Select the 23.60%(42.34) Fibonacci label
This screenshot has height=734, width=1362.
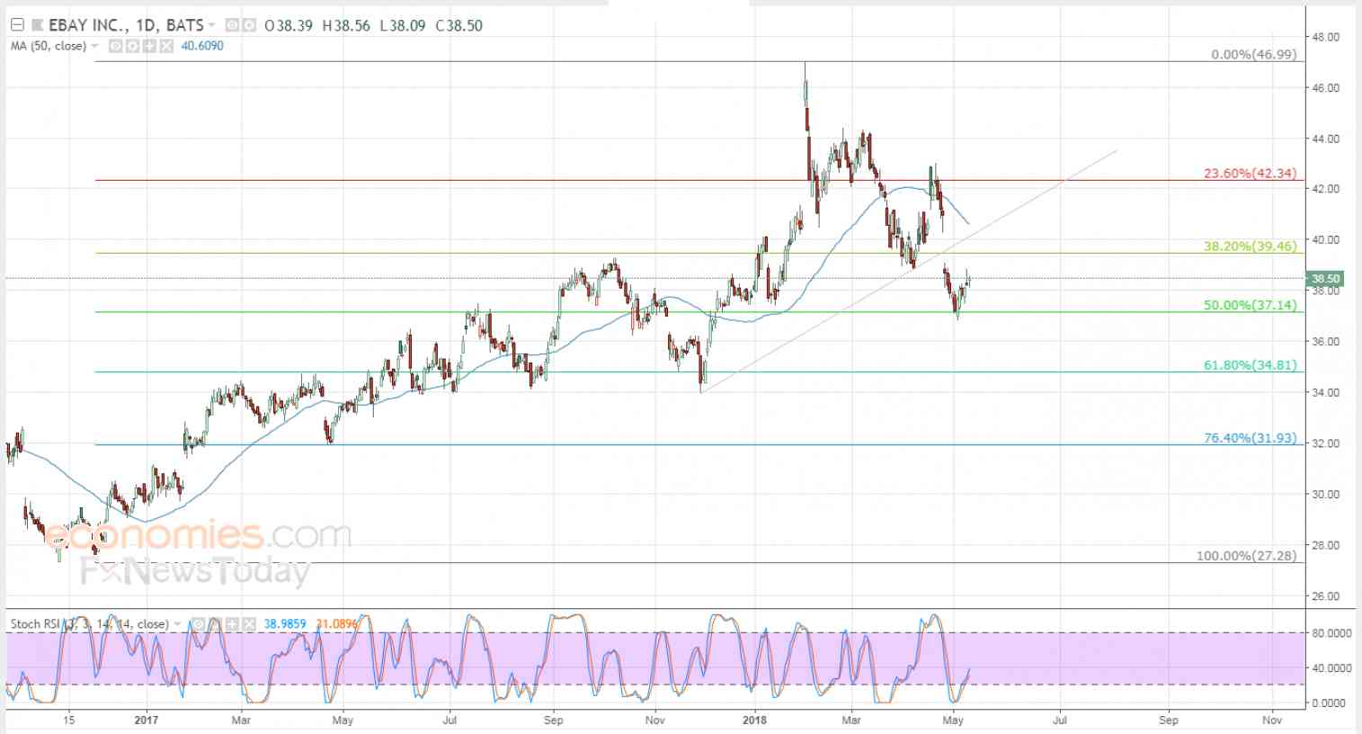[x=1250, y=174]
